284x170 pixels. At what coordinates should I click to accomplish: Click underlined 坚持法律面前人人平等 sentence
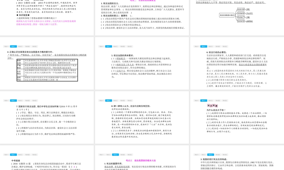coord(231,3)
